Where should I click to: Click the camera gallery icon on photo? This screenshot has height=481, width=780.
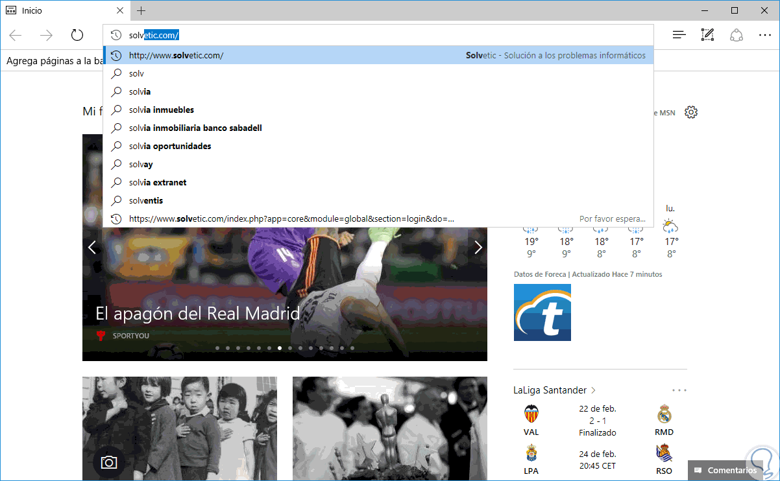[109, 462]
